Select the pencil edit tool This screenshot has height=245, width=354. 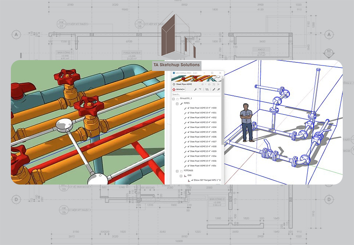(x=214, y=89)
